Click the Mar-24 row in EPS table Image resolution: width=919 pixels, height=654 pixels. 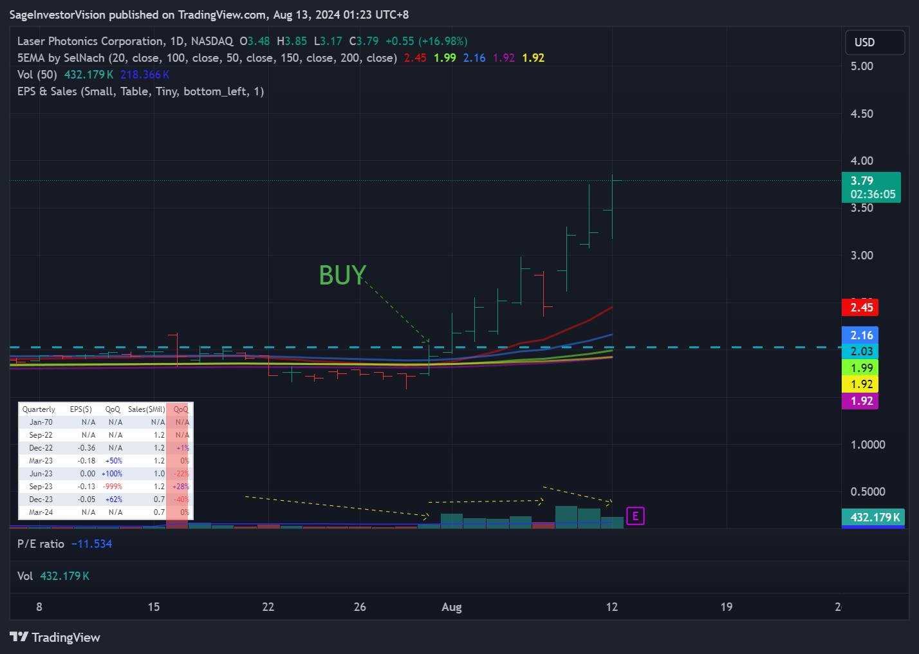106,512
